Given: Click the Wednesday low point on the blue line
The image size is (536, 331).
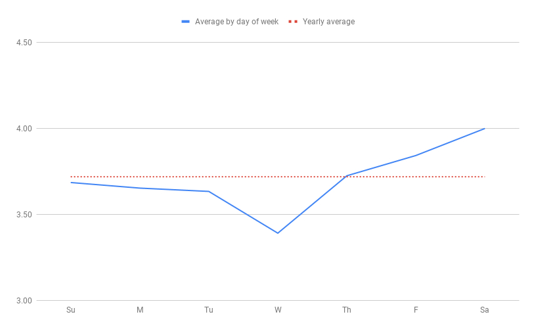Looking at the screenshot, I should pyautogui.click(x=278, y=233).
